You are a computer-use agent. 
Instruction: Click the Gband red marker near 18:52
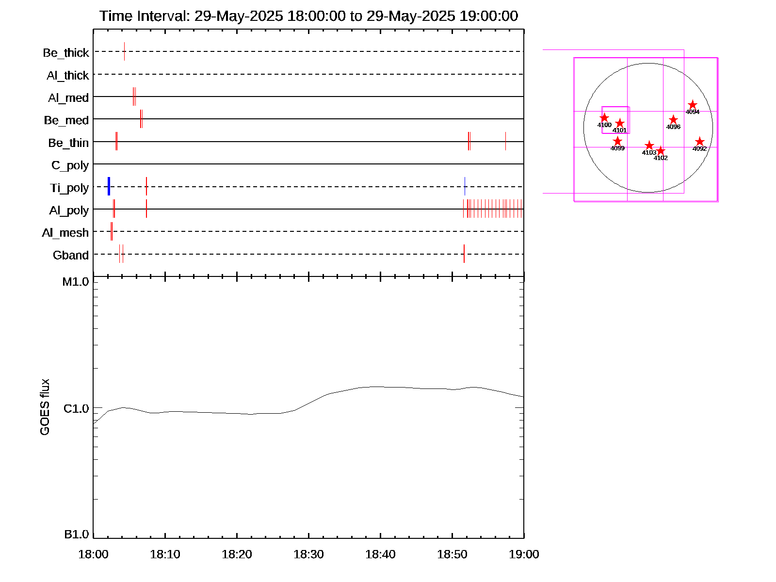pyautogui.click(x=464, y=254)
